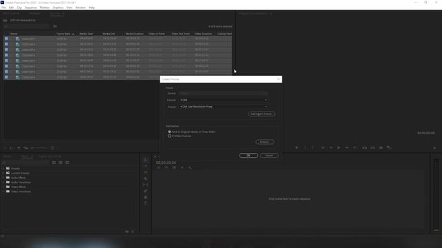Select the Slip tool
This screenshot has height=248, width=442.
click(x=146, y=185)
